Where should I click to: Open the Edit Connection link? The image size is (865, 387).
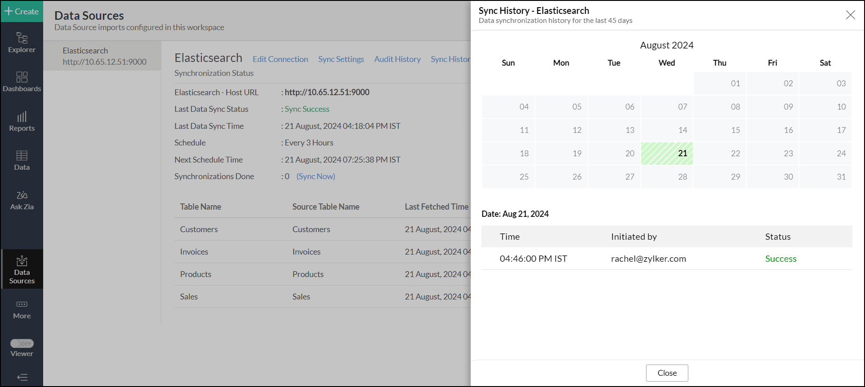coord(280,59)
